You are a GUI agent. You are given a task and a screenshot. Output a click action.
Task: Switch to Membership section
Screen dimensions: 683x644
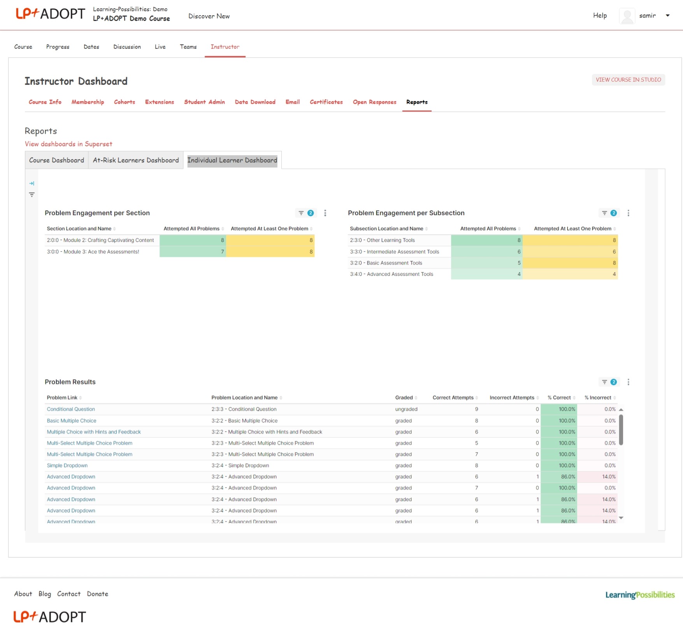click(88, 102)
